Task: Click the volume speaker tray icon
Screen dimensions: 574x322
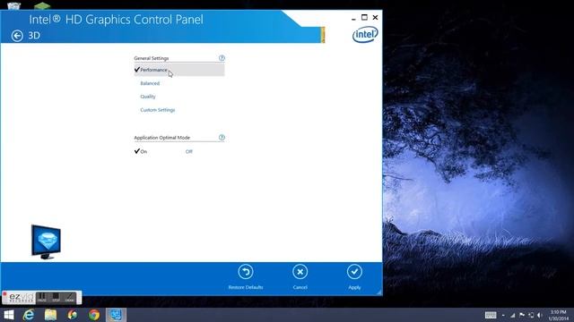Action: (540, 315)
